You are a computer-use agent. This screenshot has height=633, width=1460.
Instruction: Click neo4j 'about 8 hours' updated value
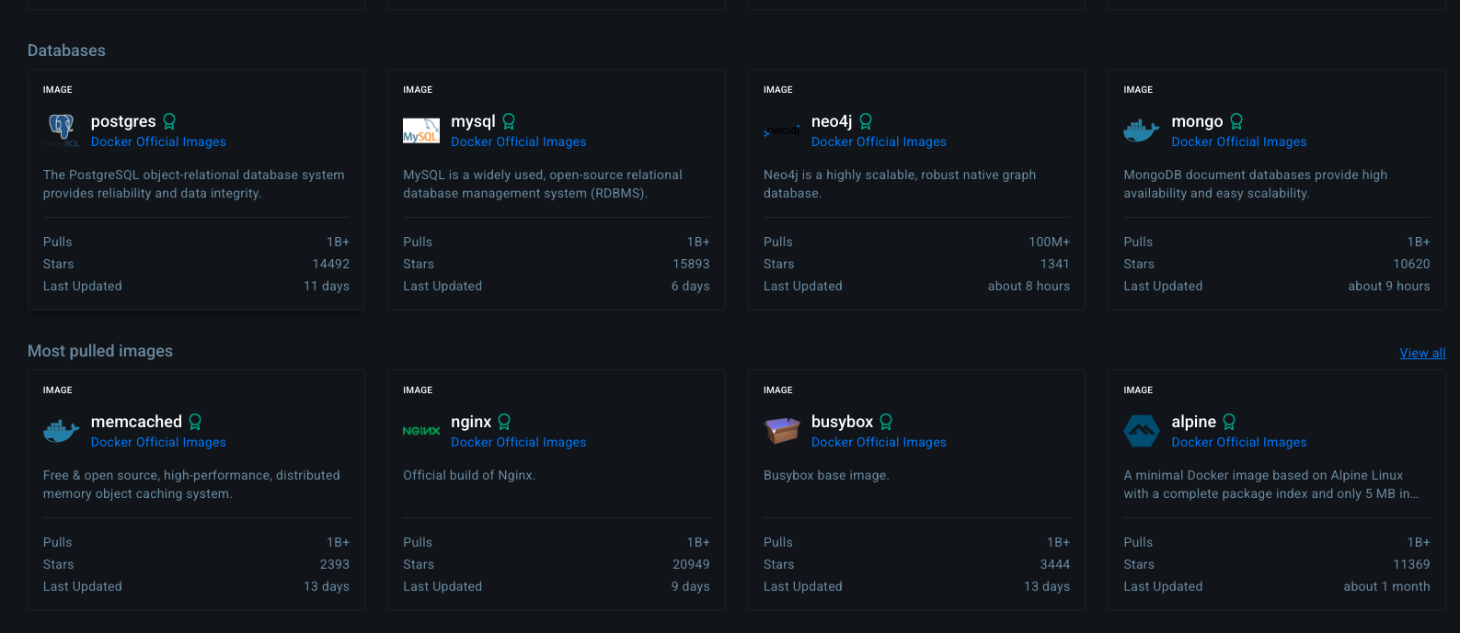[1029, 286]
